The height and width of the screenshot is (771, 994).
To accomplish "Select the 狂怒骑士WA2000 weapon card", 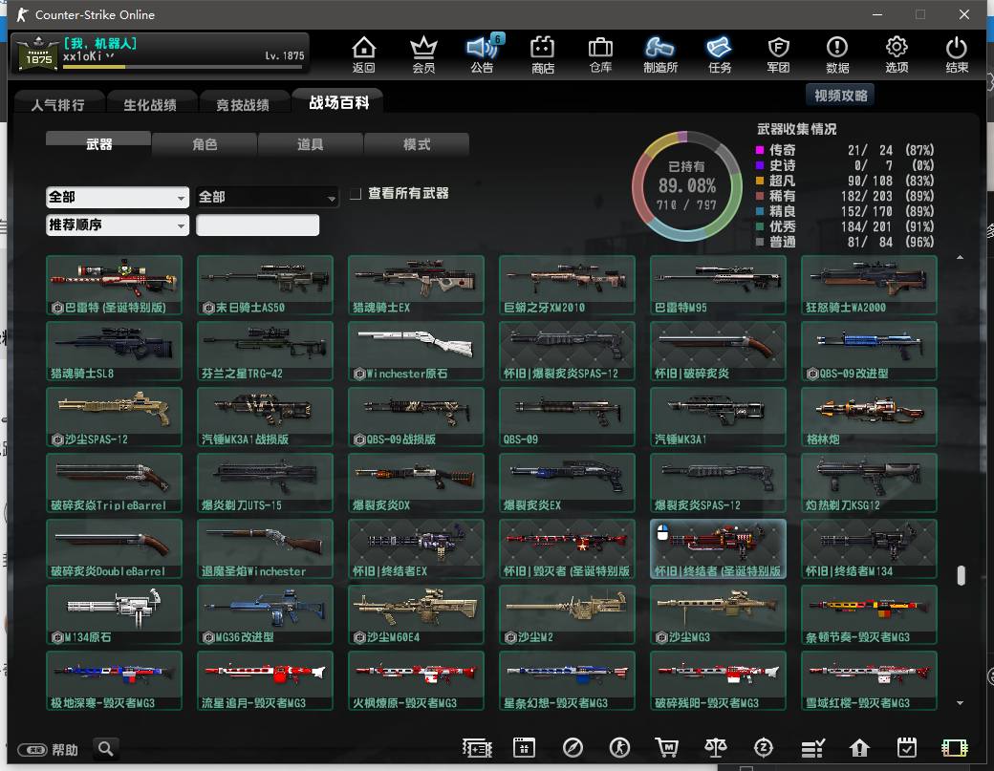I will [x=869, y=285].
